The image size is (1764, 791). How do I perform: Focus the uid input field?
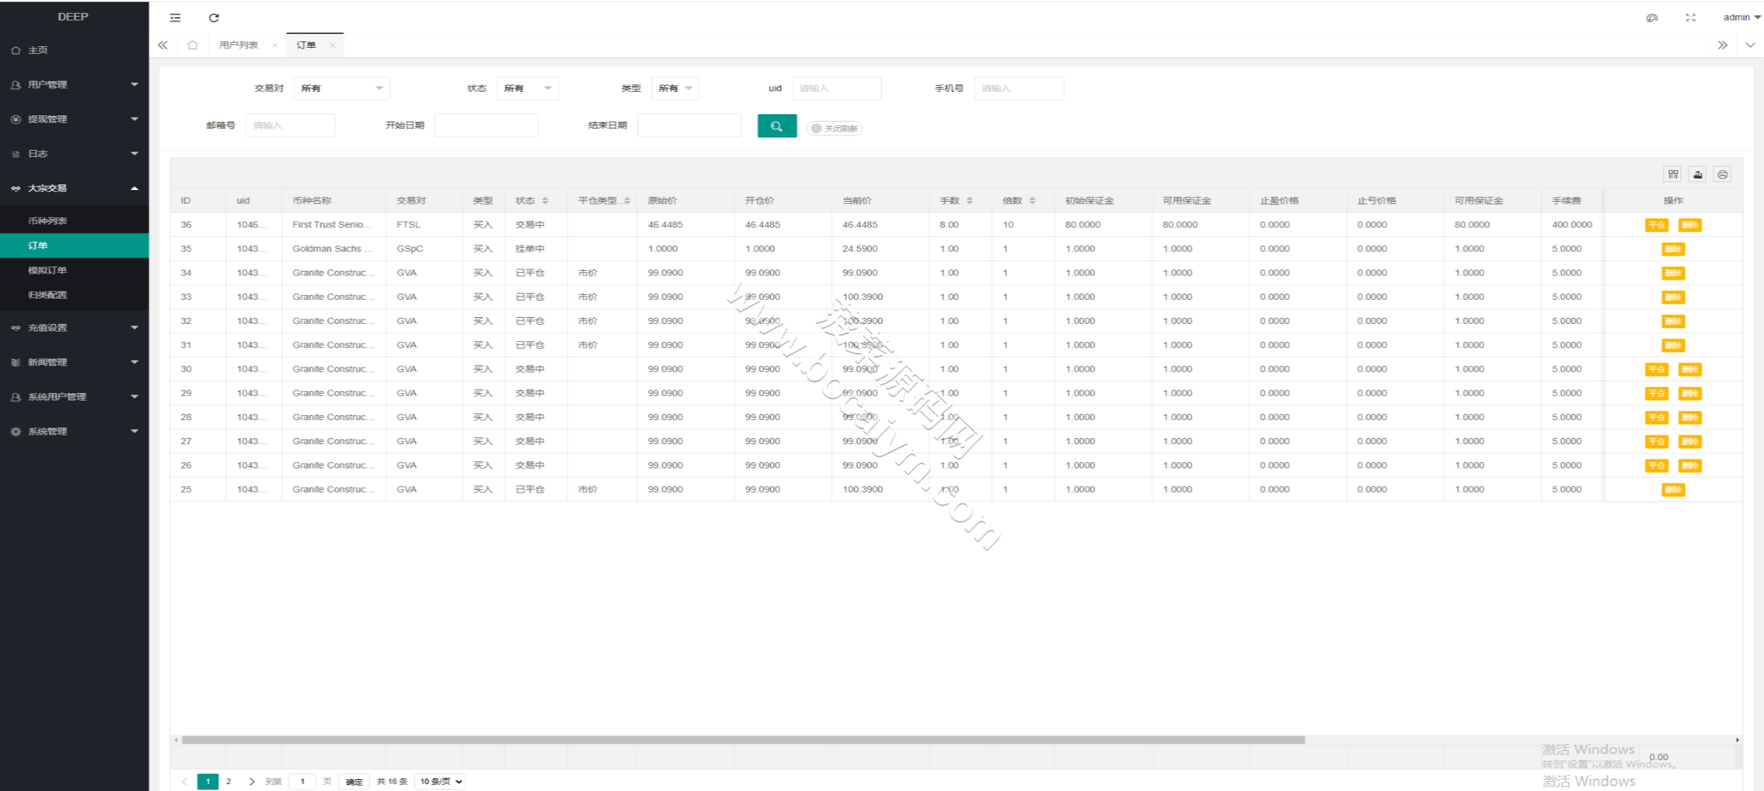click(836, 88)
